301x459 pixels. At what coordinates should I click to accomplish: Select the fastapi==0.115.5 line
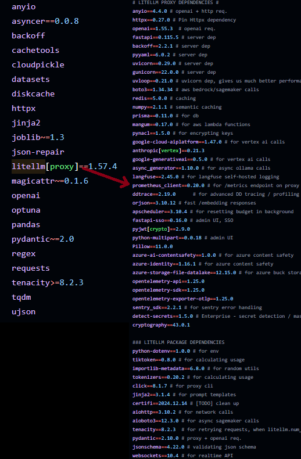pos(174,37)
